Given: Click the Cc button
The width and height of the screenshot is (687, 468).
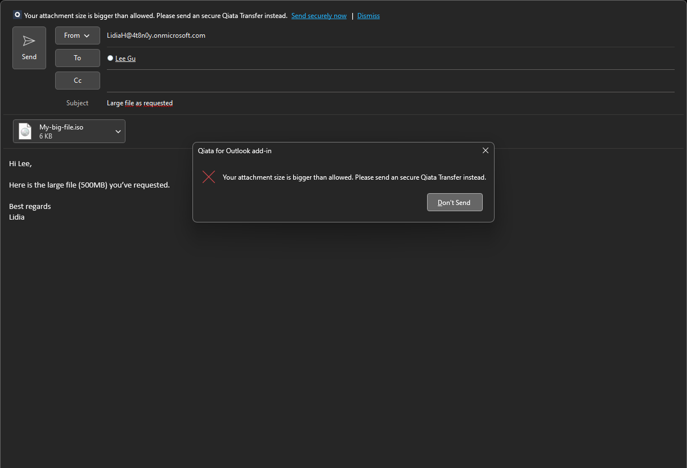Looking at the screenshot, I should [77, 81].
